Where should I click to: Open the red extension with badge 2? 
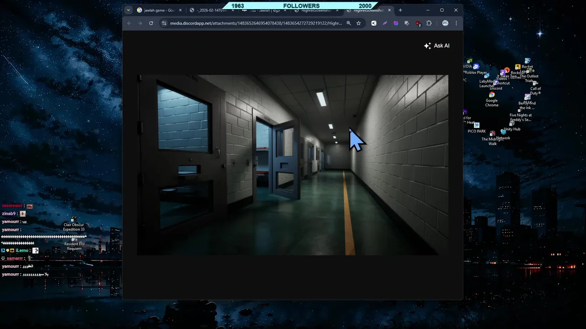click(418, 23)
